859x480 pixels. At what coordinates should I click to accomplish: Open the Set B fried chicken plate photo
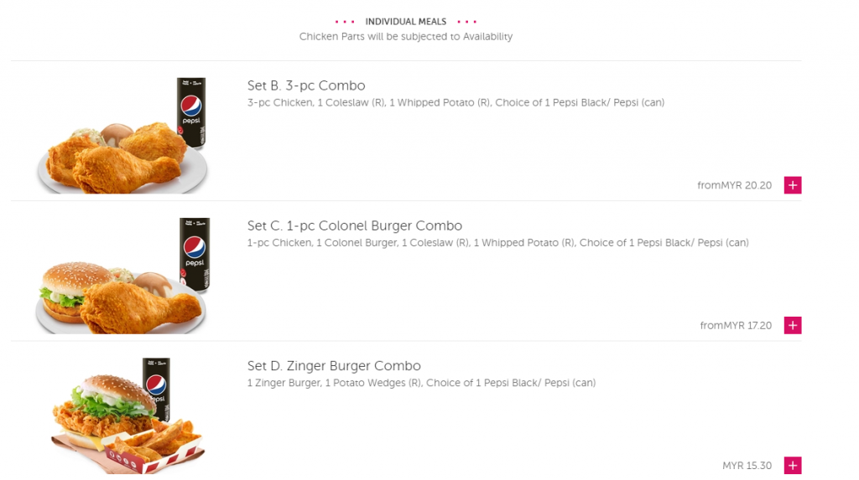[x=122, y=135]
